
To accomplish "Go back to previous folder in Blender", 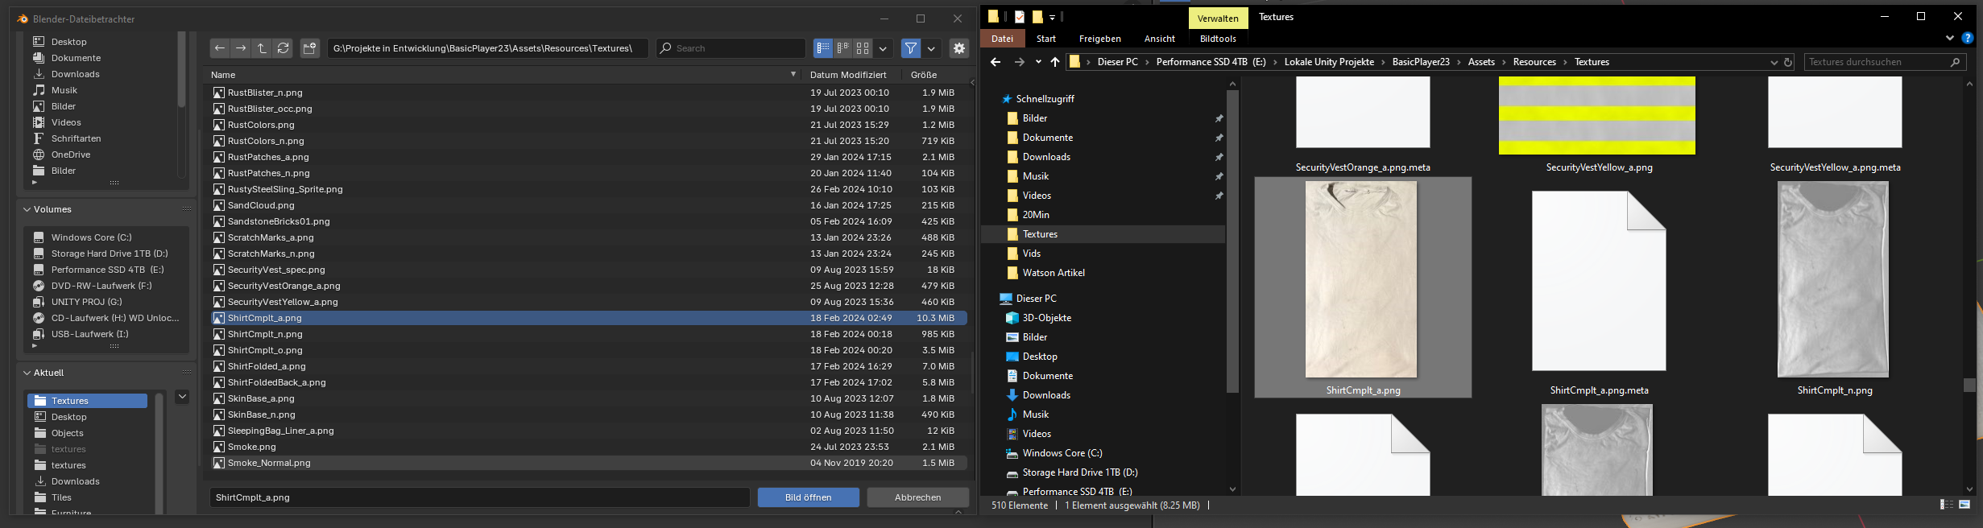I will click(x=219, y=48).
